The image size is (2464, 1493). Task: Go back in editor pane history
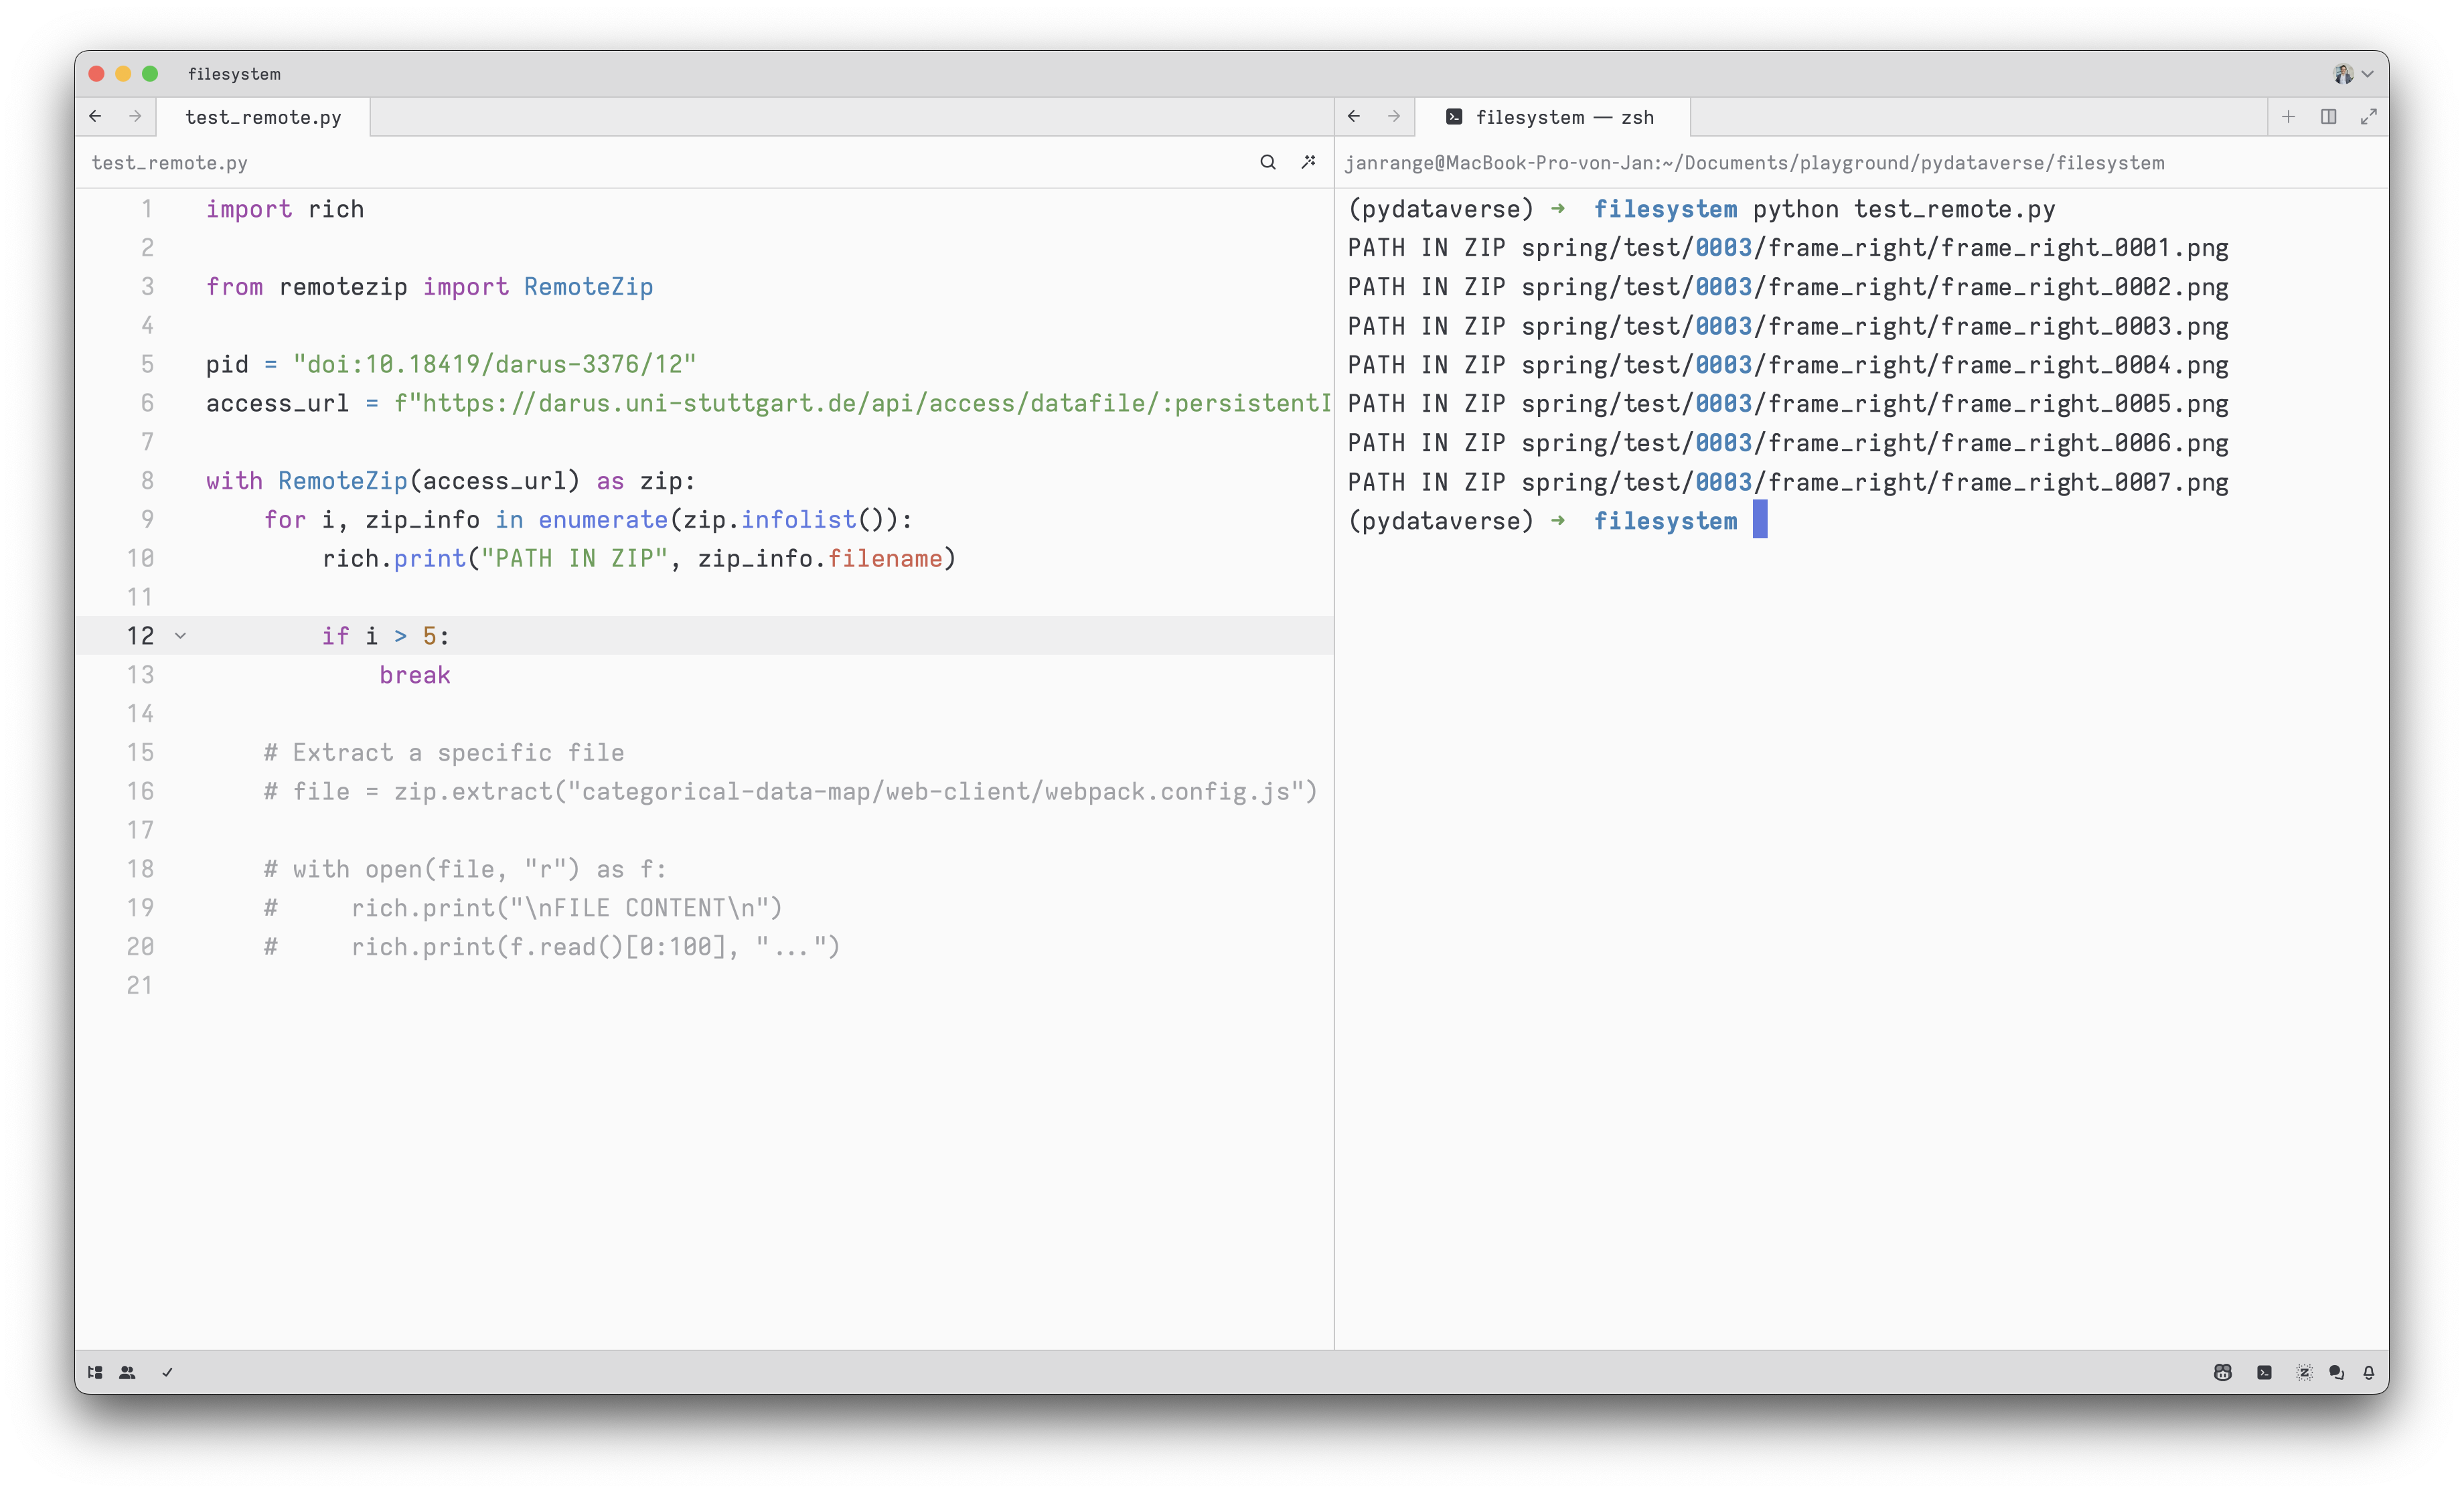pos(95,117)
